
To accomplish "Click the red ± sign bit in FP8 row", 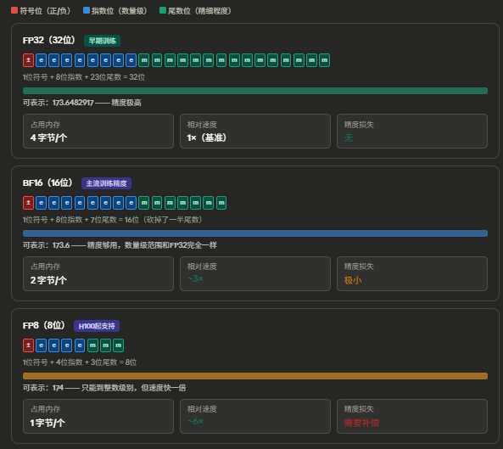I will [x=28, y=345].
